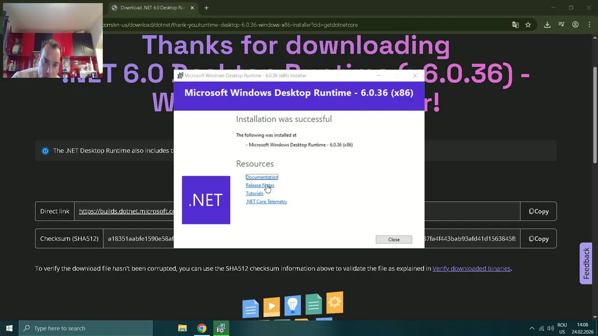Open the media controls icon in Chrome
Screen dimensions: 598x336
pyautogui.click(x=562, y=25)
